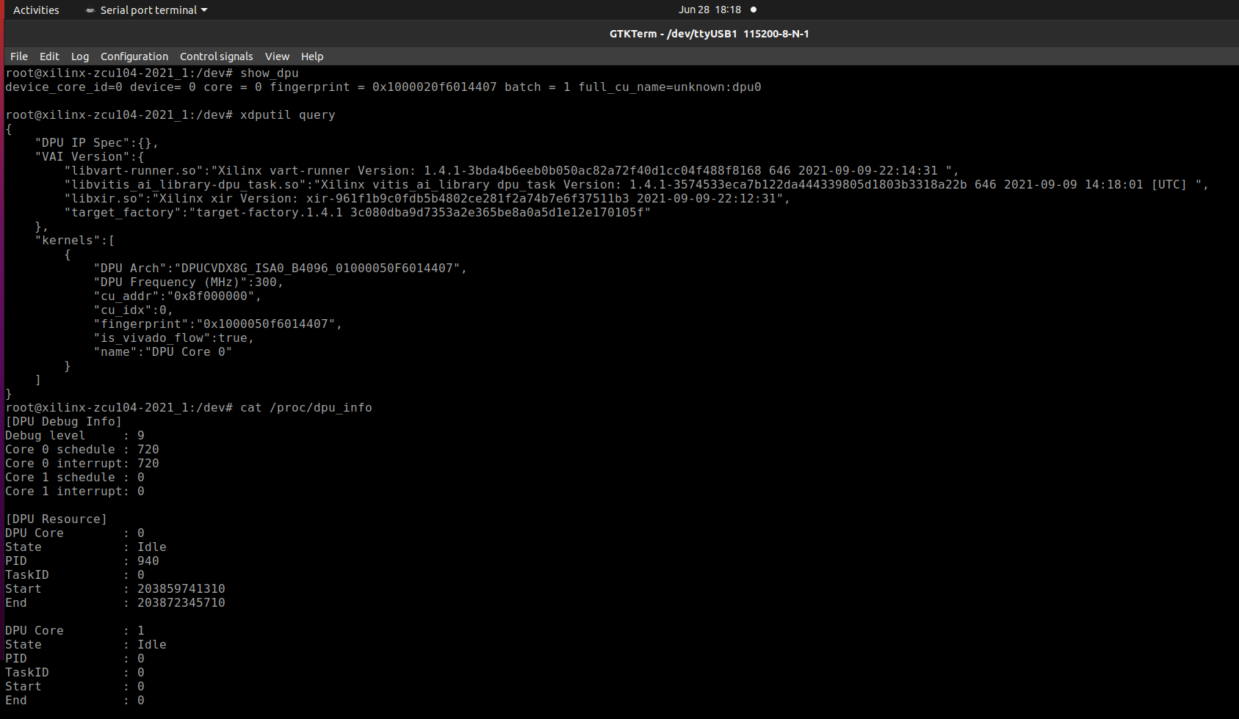Open the View menu

point(277,56)
